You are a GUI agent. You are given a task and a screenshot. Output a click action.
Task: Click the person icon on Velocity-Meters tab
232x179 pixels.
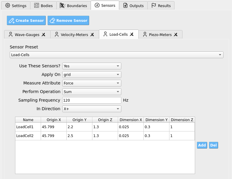pos(57,34)
